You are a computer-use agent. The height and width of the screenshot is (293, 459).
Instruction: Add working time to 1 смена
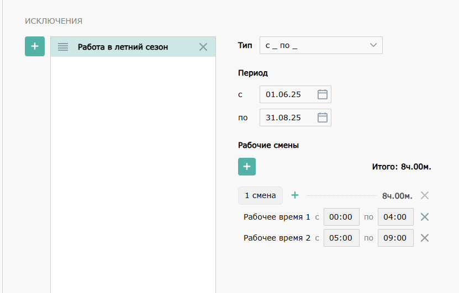(x=295, y=195)
